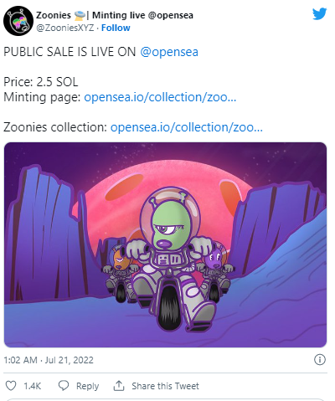Like the tweet with the heart icon
Screen dimensions: 335x401
pyautogui.click(x=11, y=386)
